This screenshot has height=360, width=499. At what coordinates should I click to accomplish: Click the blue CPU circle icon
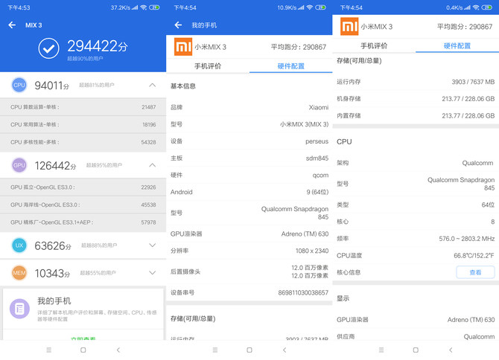click(19, 86)
